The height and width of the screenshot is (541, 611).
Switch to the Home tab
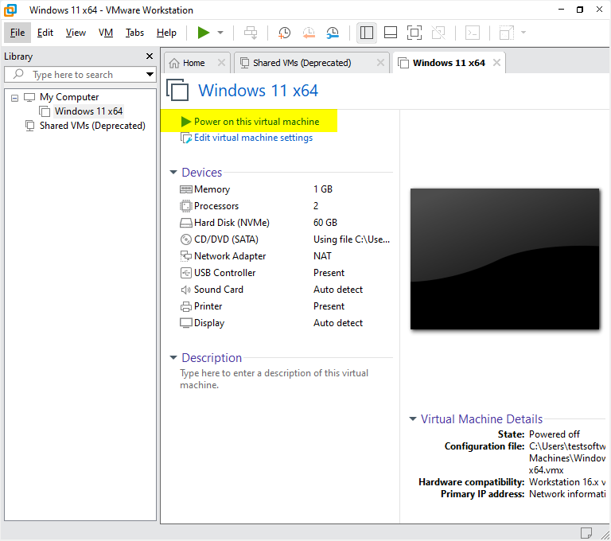click(193, 63)
